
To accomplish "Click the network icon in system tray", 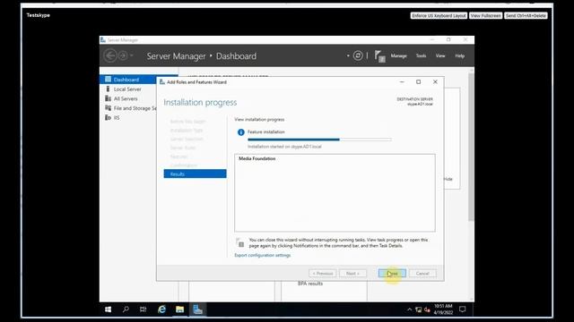I will [x=419, y=309].
